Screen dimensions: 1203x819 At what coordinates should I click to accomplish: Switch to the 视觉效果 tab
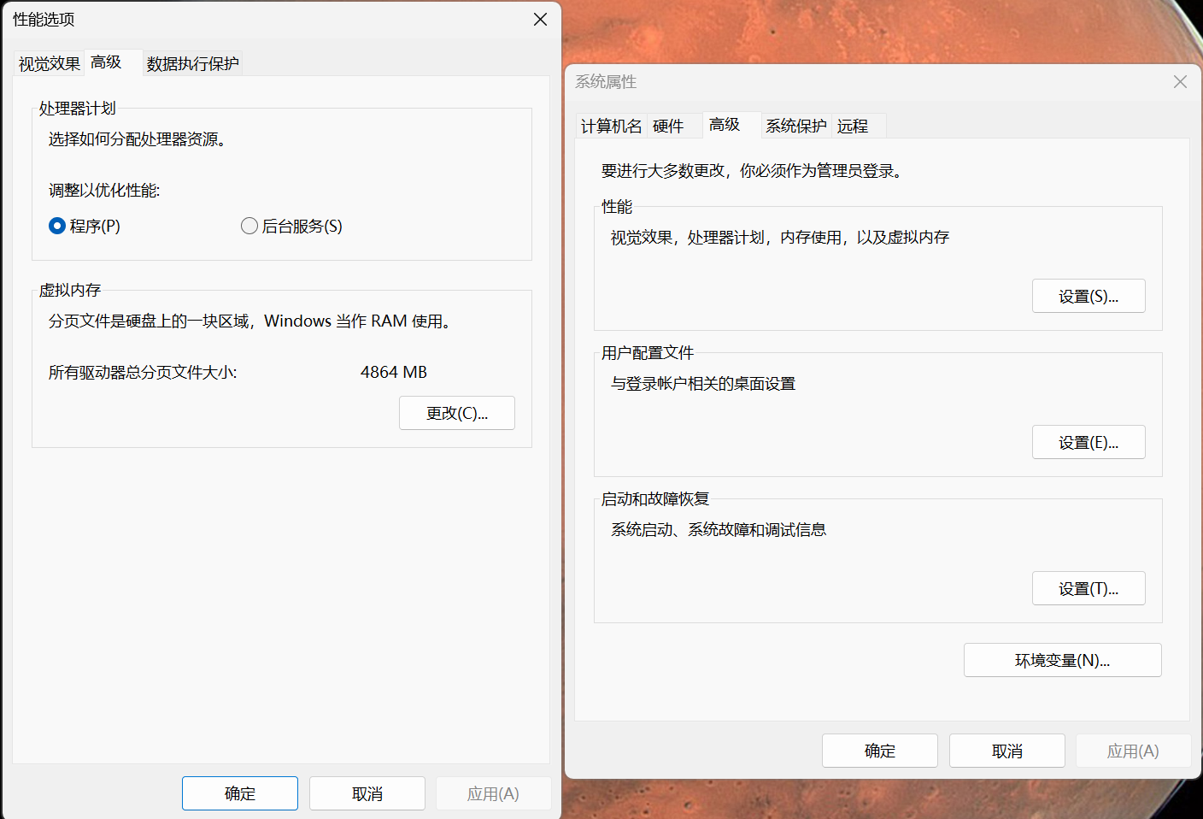click(x=50, y=64)
